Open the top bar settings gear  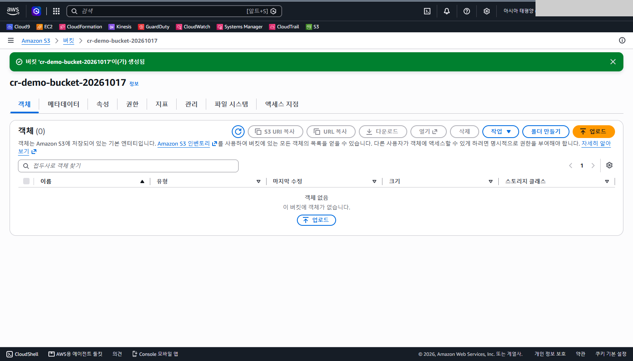coord(487,11)
